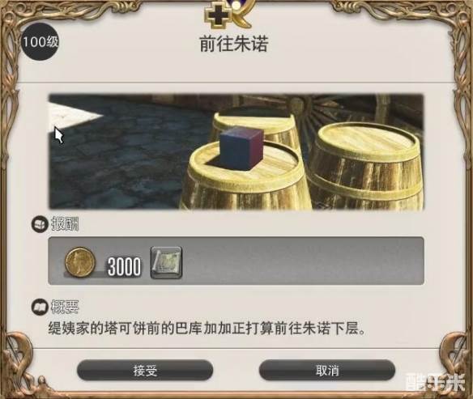Click the gold gil coin reward icon

pyautogui.click(x=80, y=262)
